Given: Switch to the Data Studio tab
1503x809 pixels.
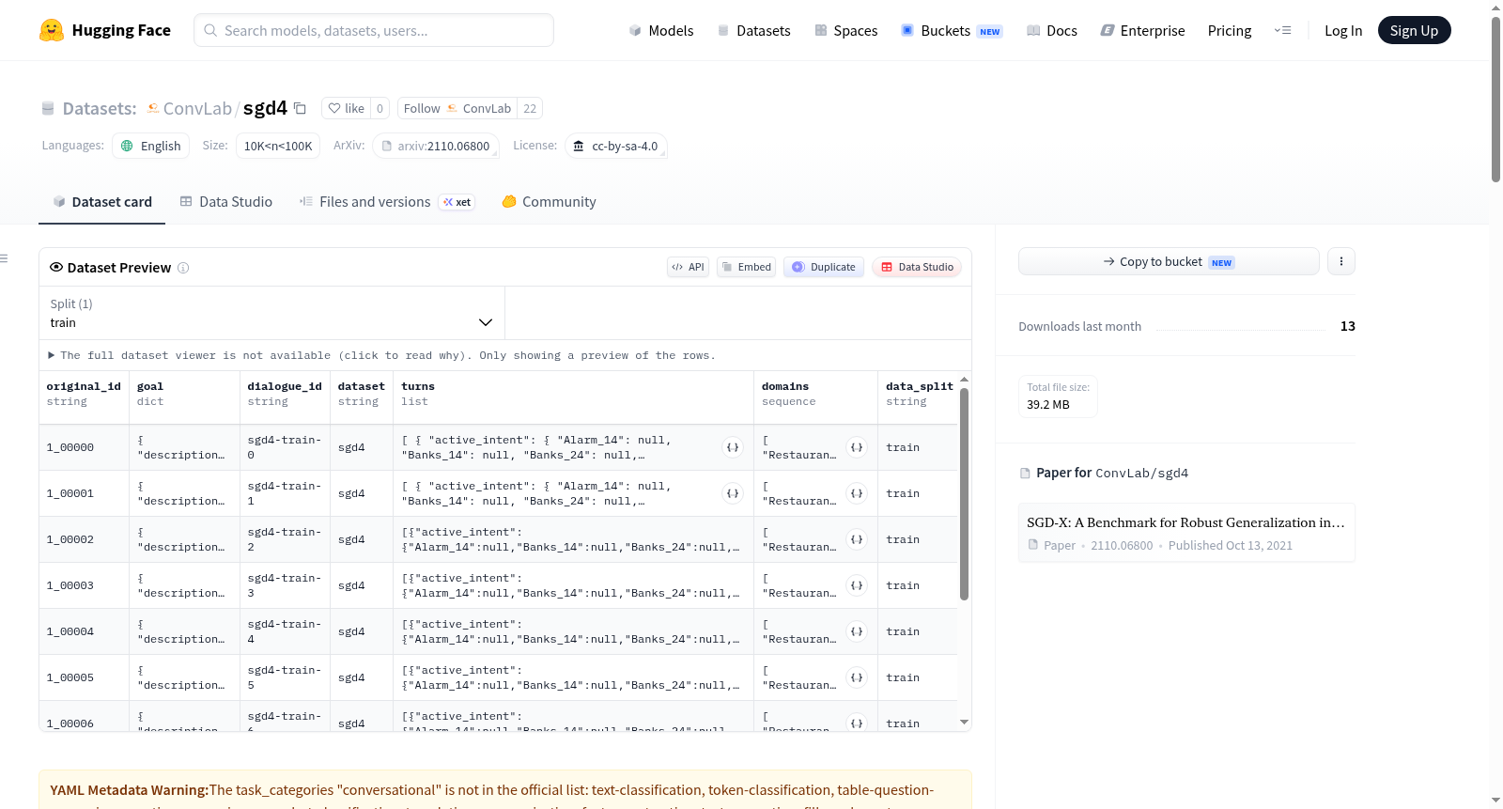Looking at the screenshot, I should [226, 201].
